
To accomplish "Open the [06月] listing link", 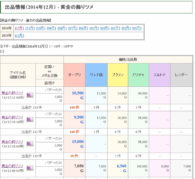I will (83, 28).
